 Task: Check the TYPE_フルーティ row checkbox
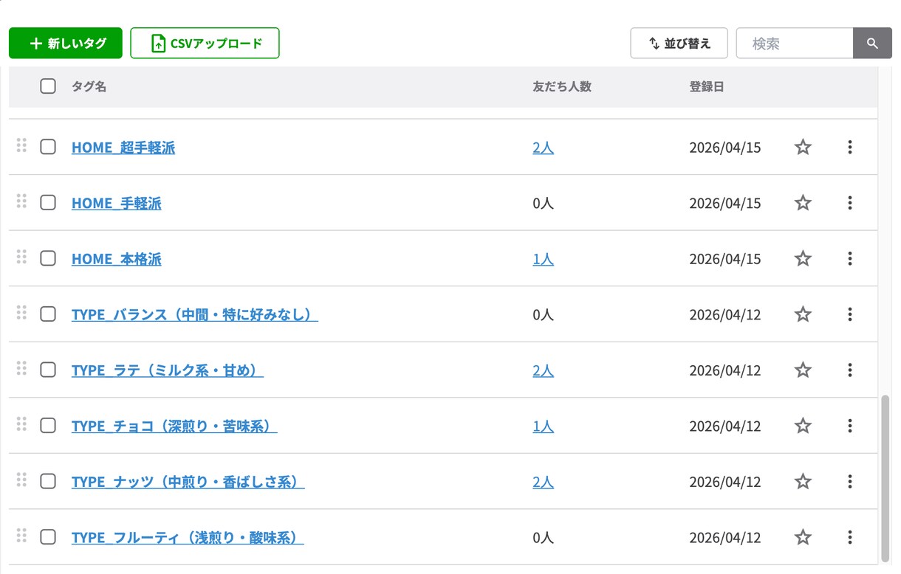pos(48,537)
